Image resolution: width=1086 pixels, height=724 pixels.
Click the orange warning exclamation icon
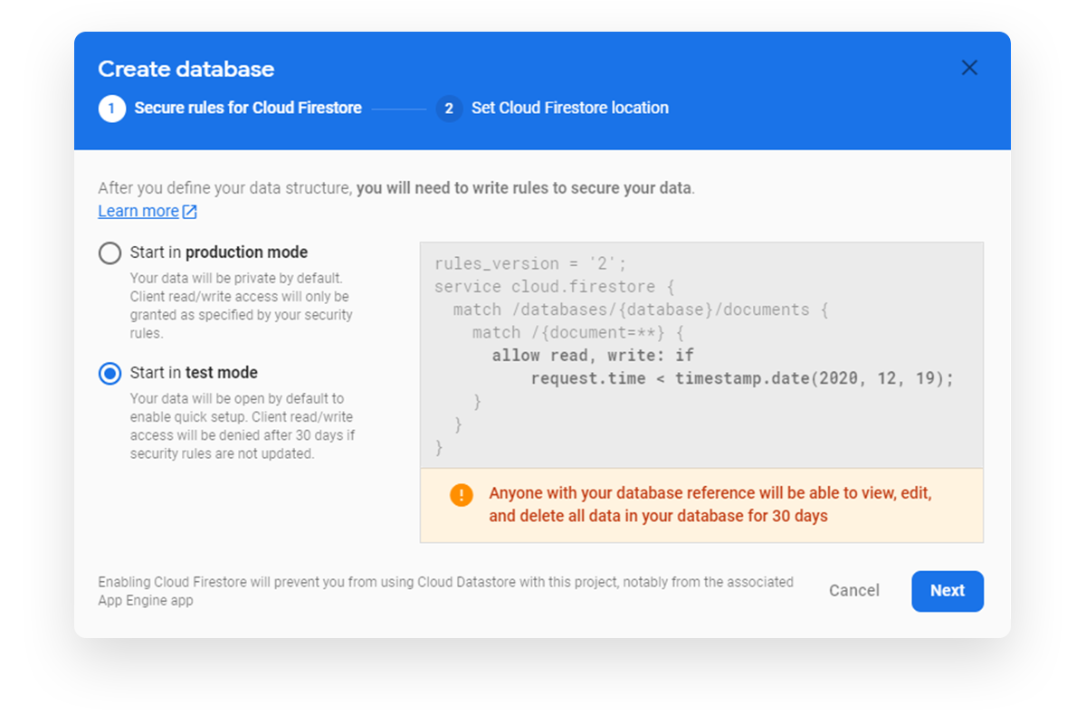pyautogui.click(x=462, y=495)
